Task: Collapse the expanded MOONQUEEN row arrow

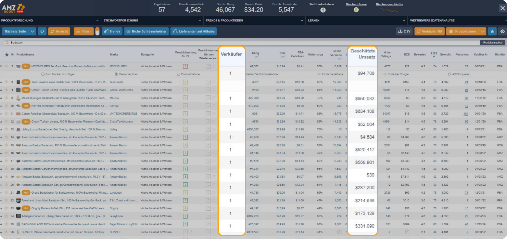Action: pos(1,66)
